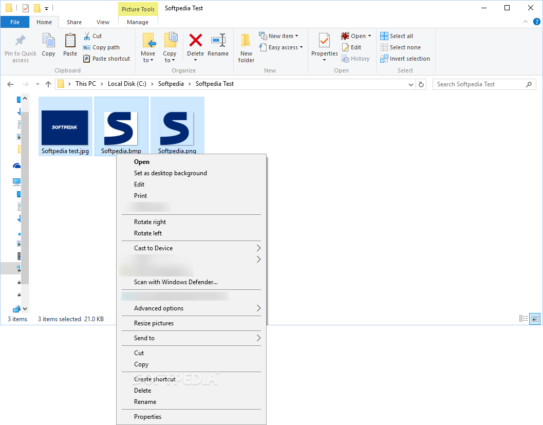This screenshot has height=425, width=543.
Task: Select the Softpedia.png thumbnail
Action: click(x=177, y=127)
